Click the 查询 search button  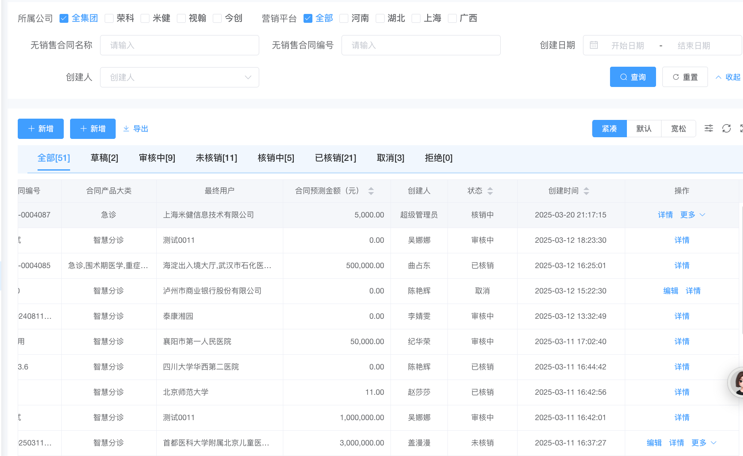tap(632, 77)
